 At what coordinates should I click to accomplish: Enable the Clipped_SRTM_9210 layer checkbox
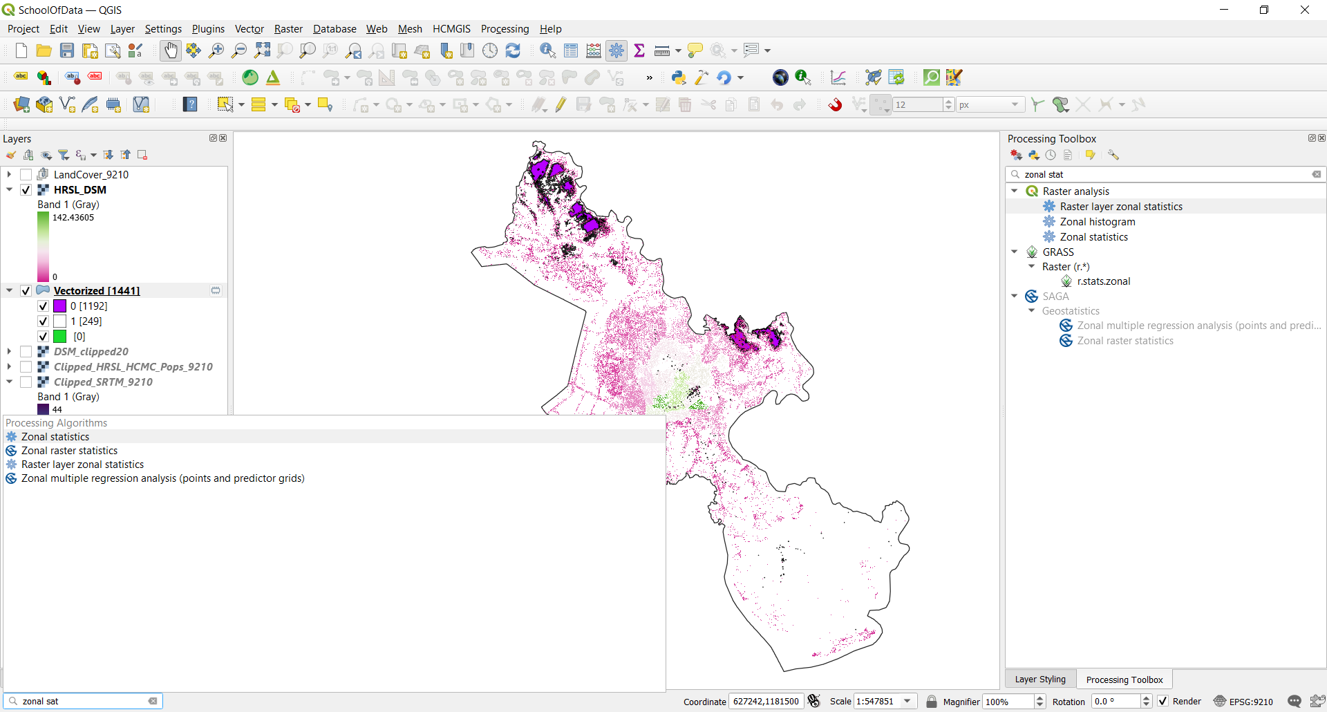[x=26, y=382]
